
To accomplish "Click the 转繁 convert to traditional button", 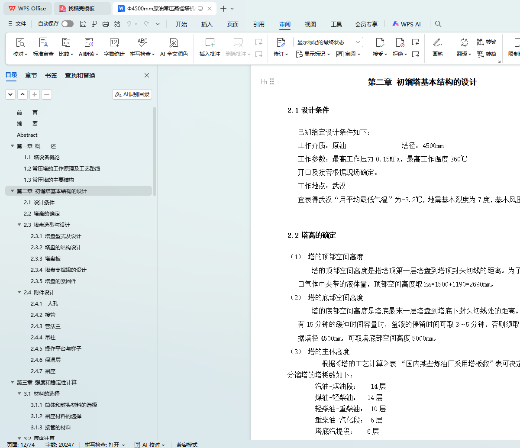I will [x=486, y=42].
